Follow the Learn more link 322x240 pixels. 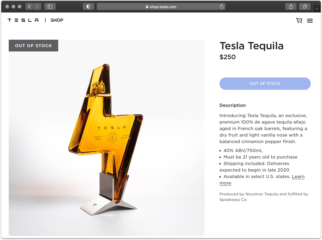[298, 177]
